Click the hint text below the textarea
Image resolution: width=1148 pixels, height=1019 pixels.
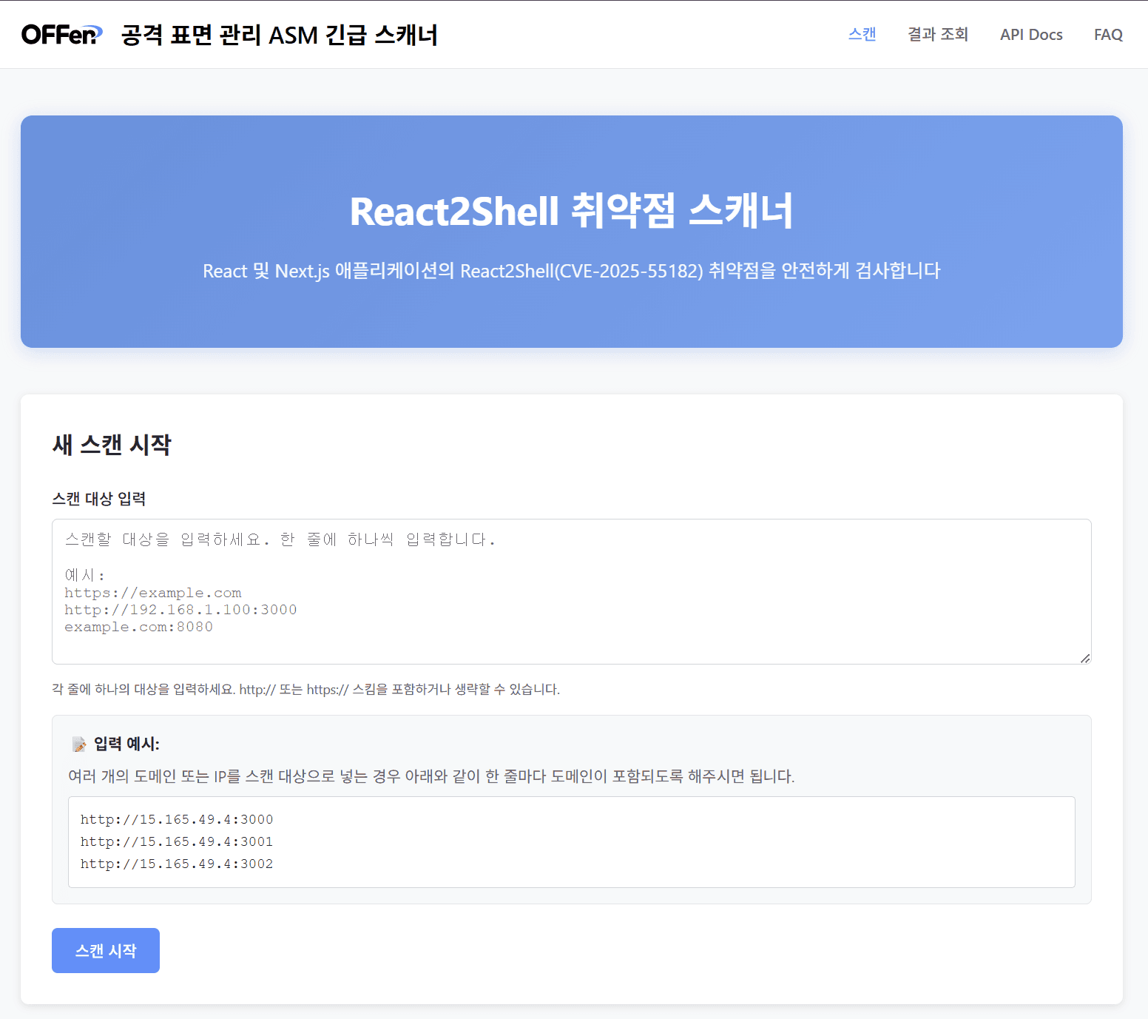coord(305,690)
